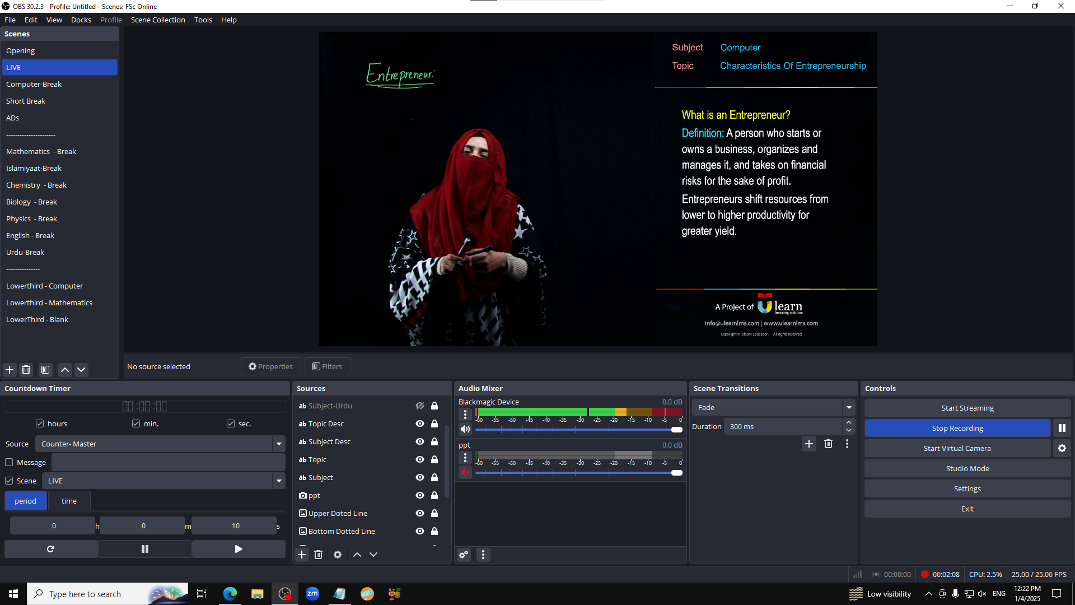Viewport: 1075px width, 605px height.
Task: Adjust Blackmagic Device volume slider
Action: (579, 430)
